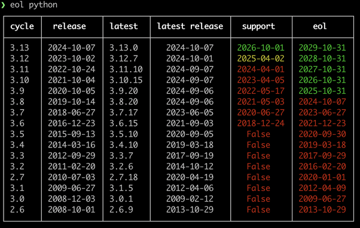Image resolution: width=360 pixels, height=228 pixels.
Task: Click the red eol date 2024-10-07
Action: coord(322,101)
